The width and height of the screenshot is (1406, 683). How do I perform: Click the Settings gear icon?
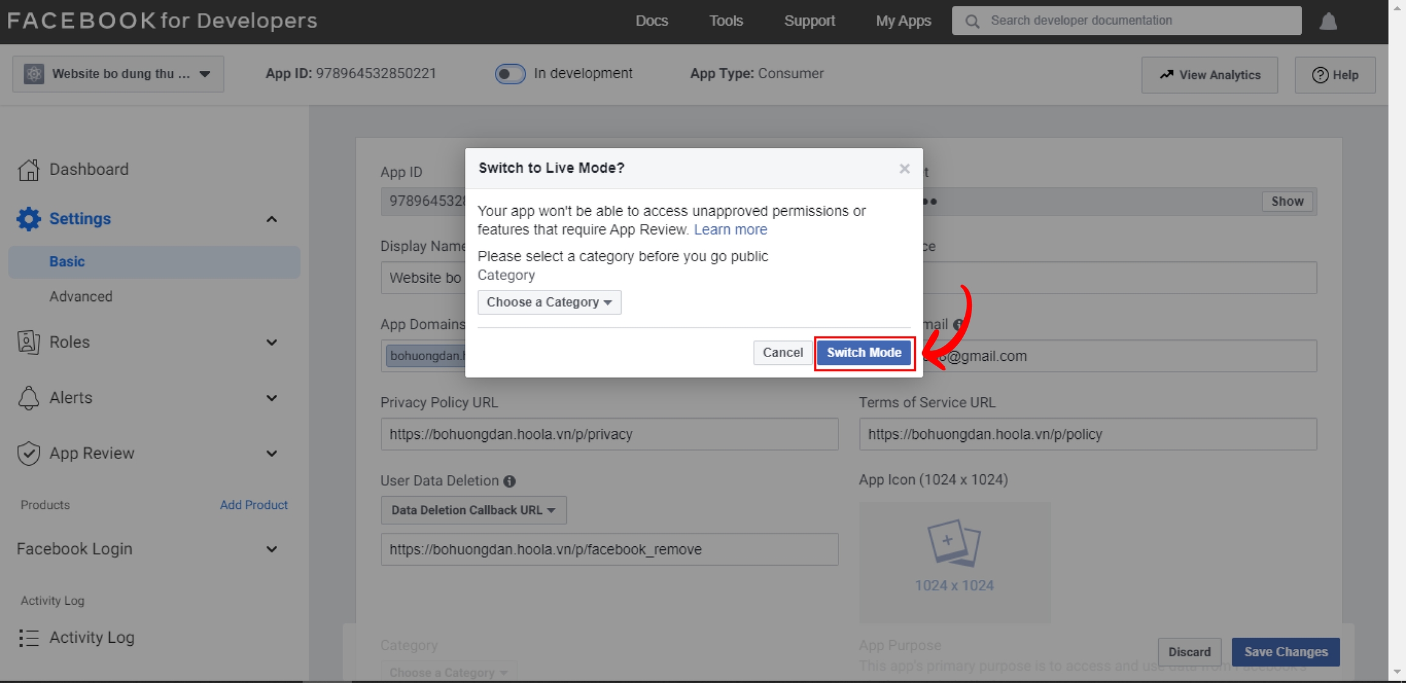(29, 219)
